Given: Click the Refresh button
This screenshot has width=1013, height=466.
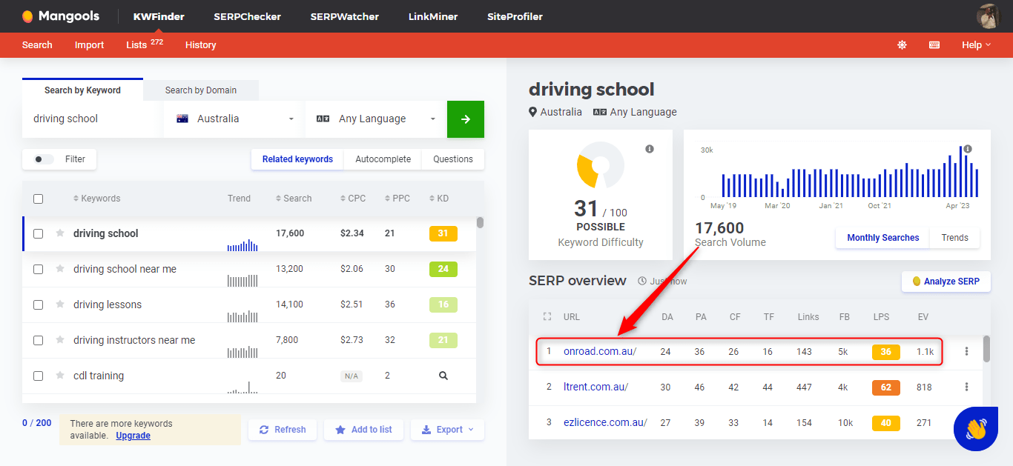Looking at the screenshot, I should coord(283,430).
